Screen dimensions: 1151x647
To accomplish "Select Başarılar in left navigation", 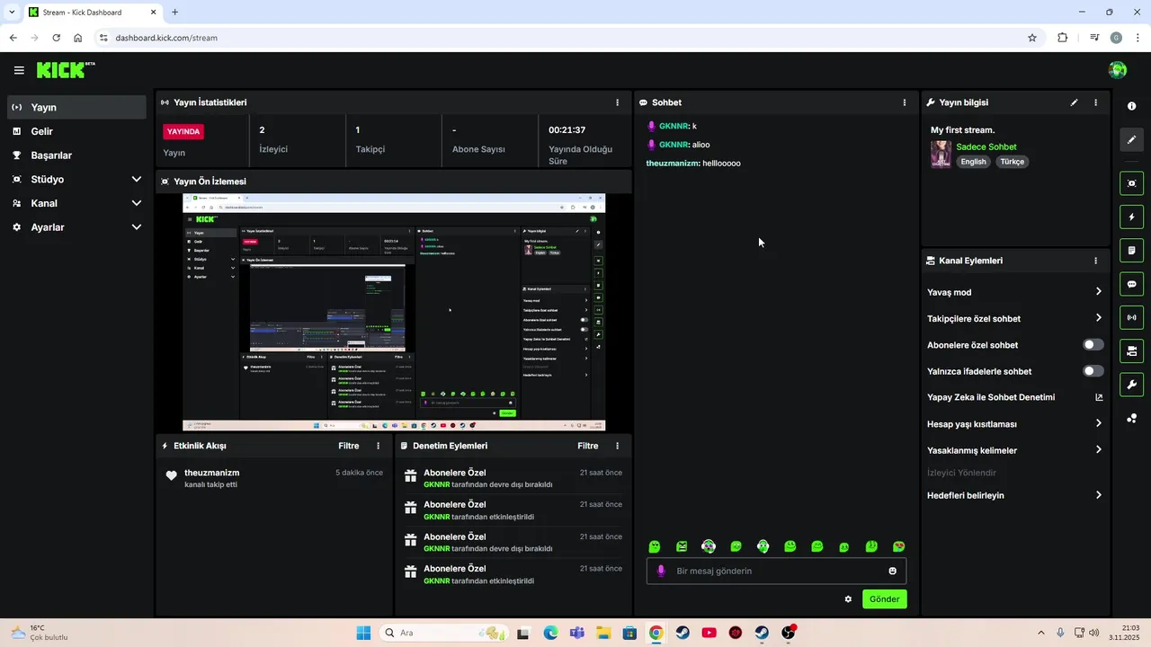I will pos(76,155).
